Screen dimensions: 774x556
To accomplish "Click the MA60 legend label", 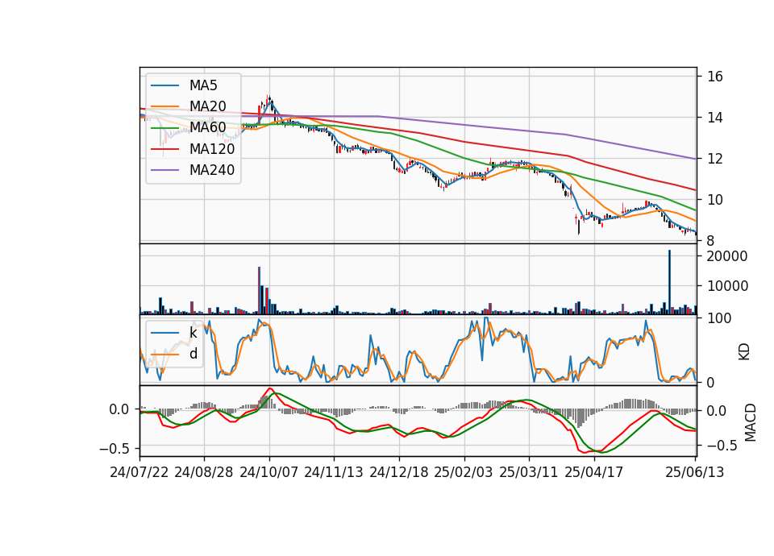I will 207,127.
